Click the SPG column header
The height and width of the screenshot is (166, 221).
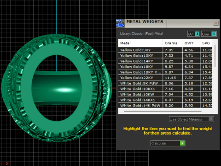[206, 43]
